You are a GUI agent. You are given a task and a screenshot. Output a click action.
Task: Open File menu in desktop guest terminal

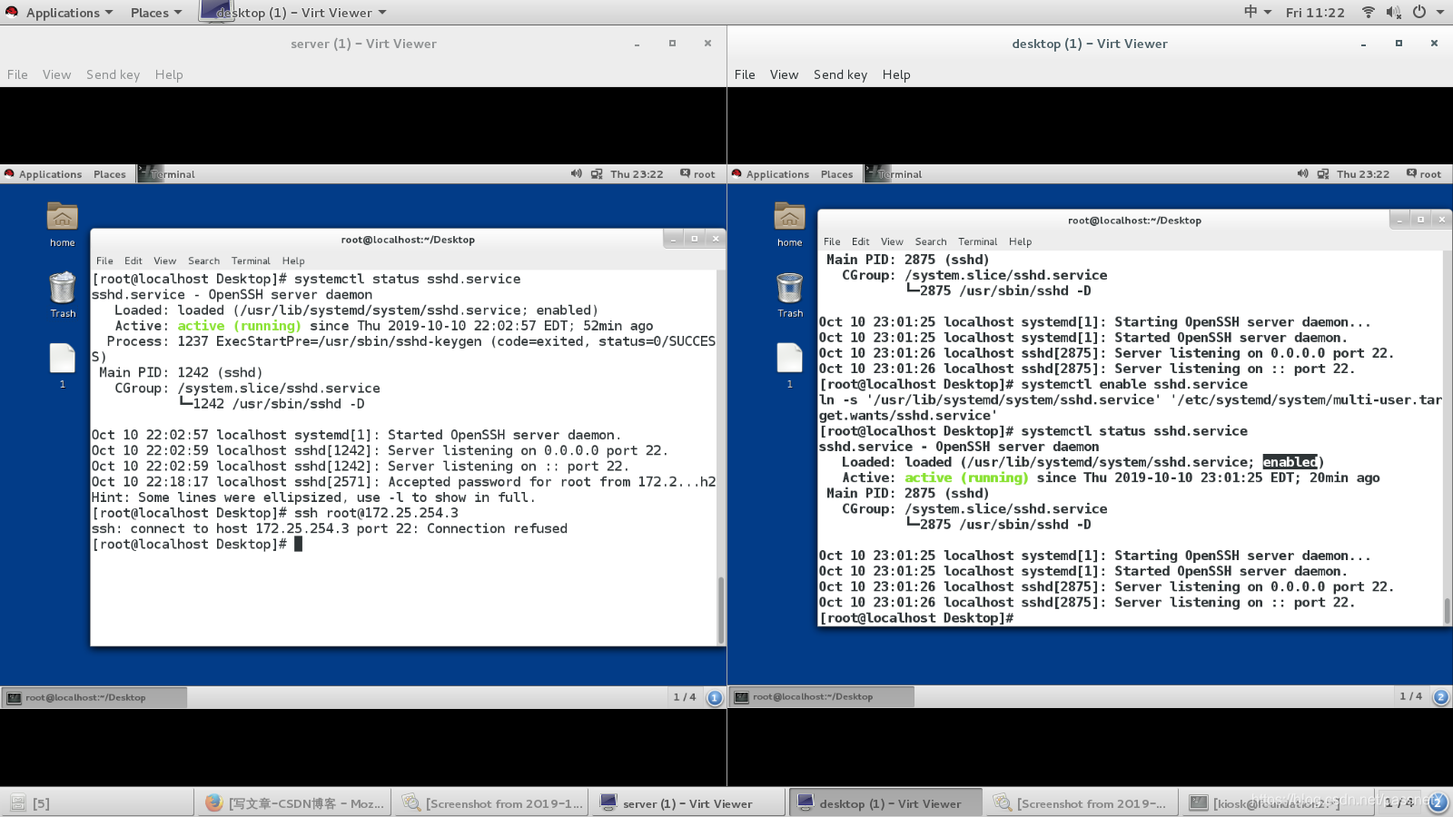click(832, 241)
